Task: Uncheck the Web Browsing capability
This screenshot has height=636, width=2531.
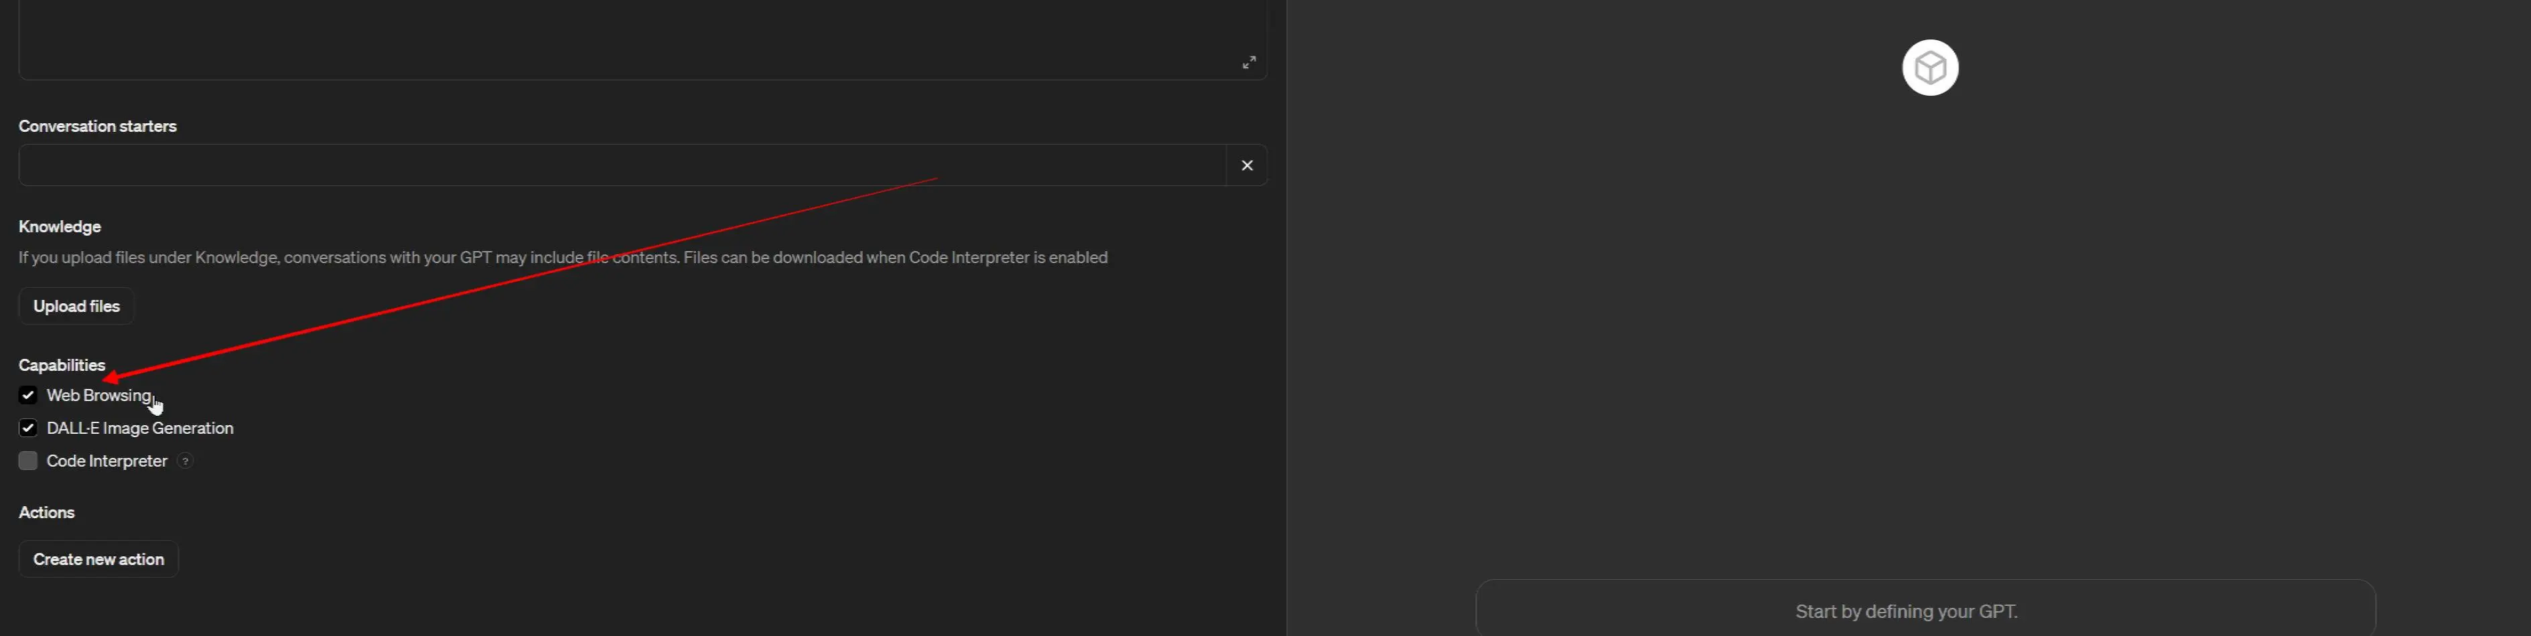Action: [x=27, y=396]
